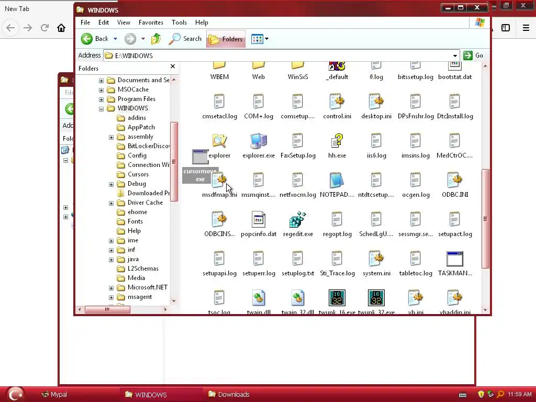Collapse the WINDOWS tree node
The width and height of the screenshot is (536, 402).
tap(101, 109)
